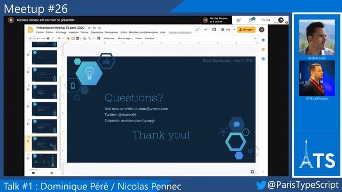The width and height of the screenshot is (342, 192).
Task: Open the Réorganiser menu
Action: click(112, 32)
